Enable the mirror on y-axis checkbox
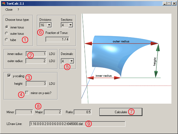 click(27, 93)
